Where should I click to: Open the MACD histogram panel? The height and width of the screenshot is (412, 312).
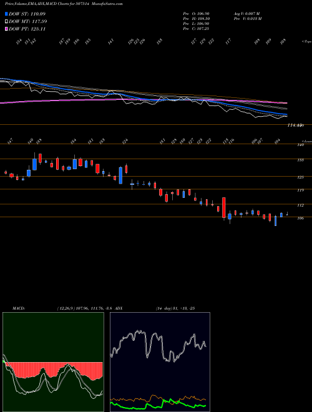pyautogui.click(x=53, y=362)
